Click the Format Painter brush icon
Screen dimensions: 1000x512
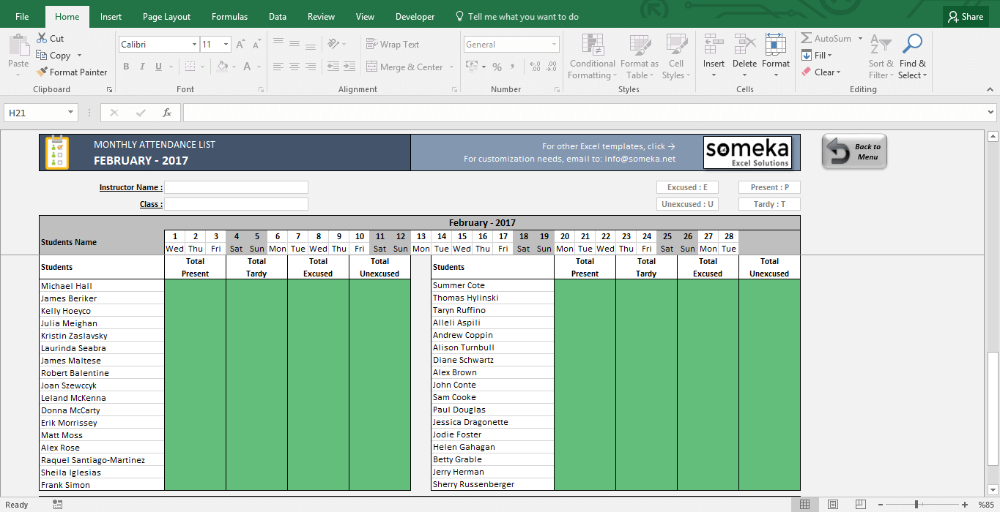[42, 72]
